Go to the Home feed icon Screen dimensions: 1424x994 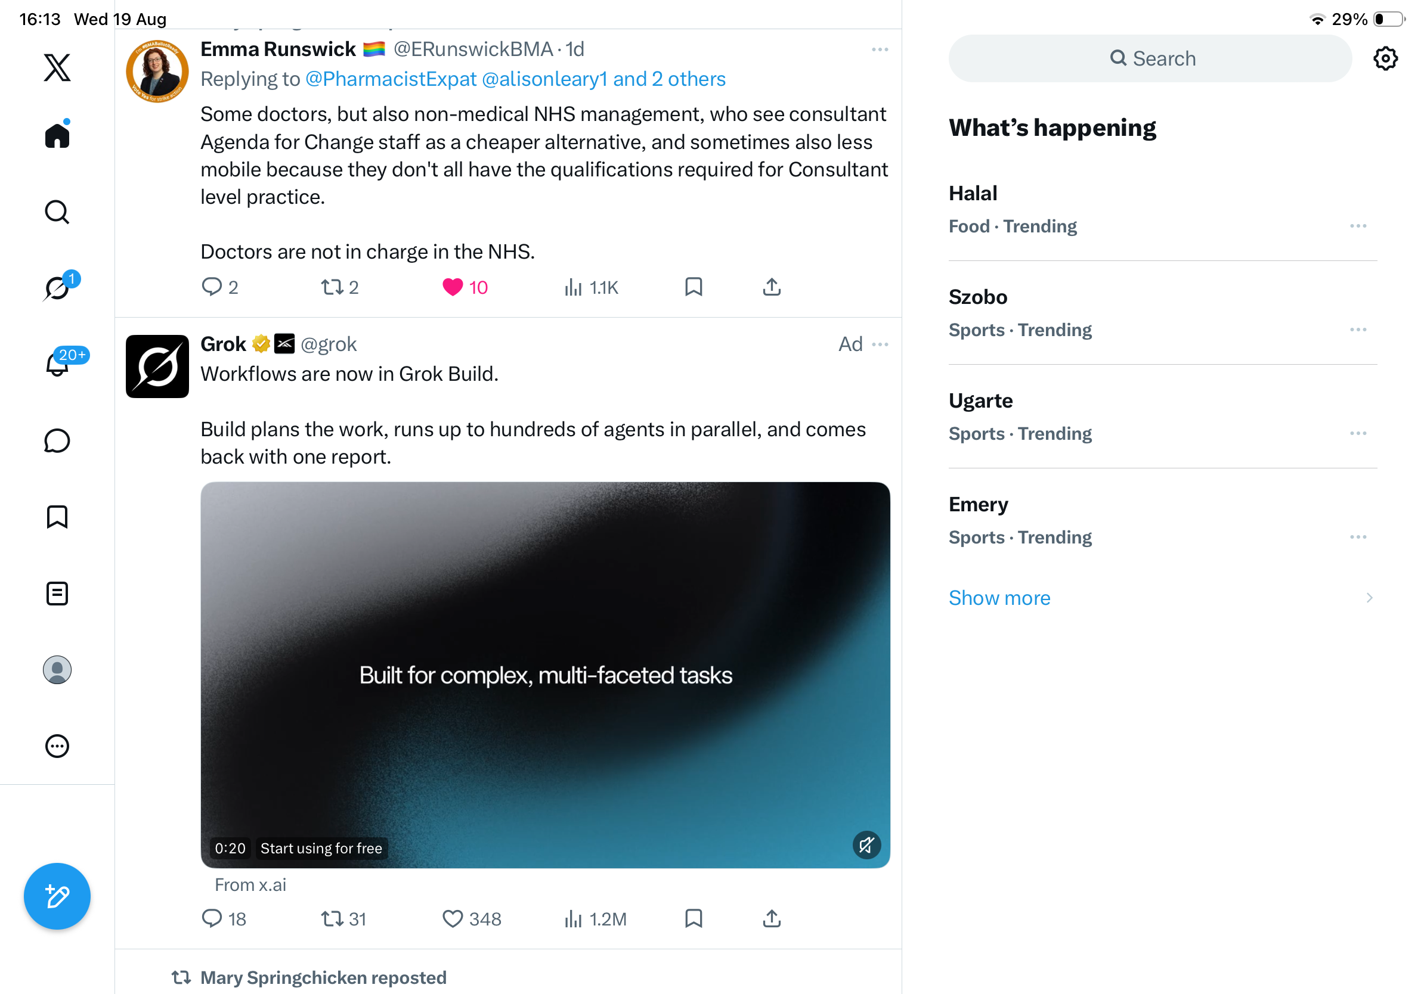coord(57,135)
